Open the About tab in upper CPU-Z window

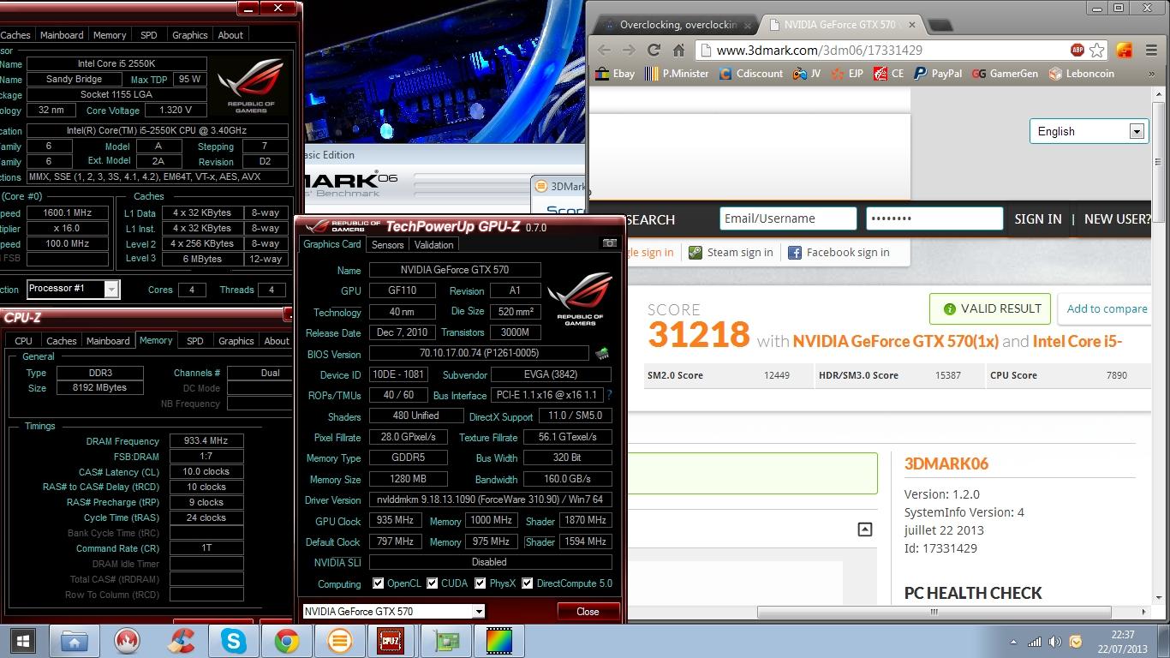pyautogui.click(x=230, y=35)
